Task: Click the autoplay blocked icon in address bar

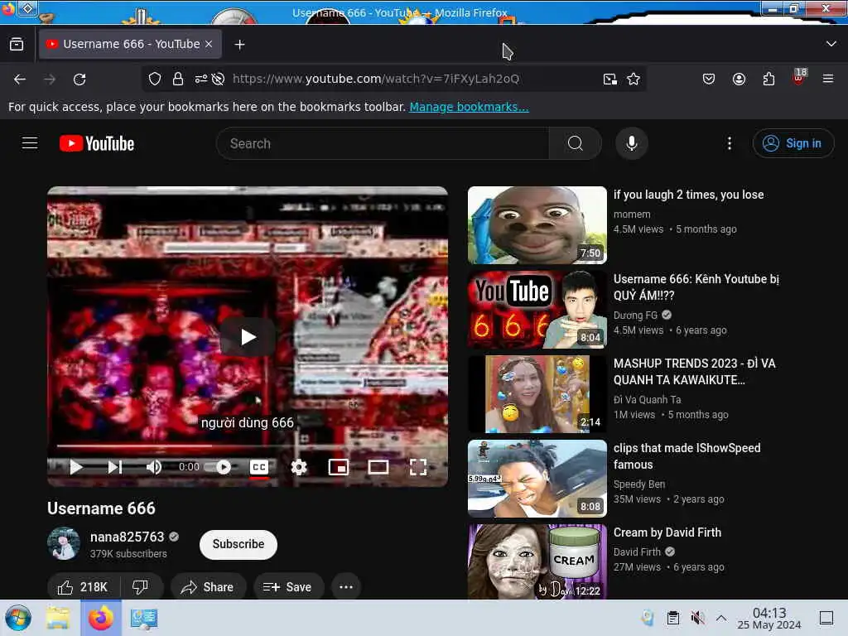Action: tap(218, 79)
